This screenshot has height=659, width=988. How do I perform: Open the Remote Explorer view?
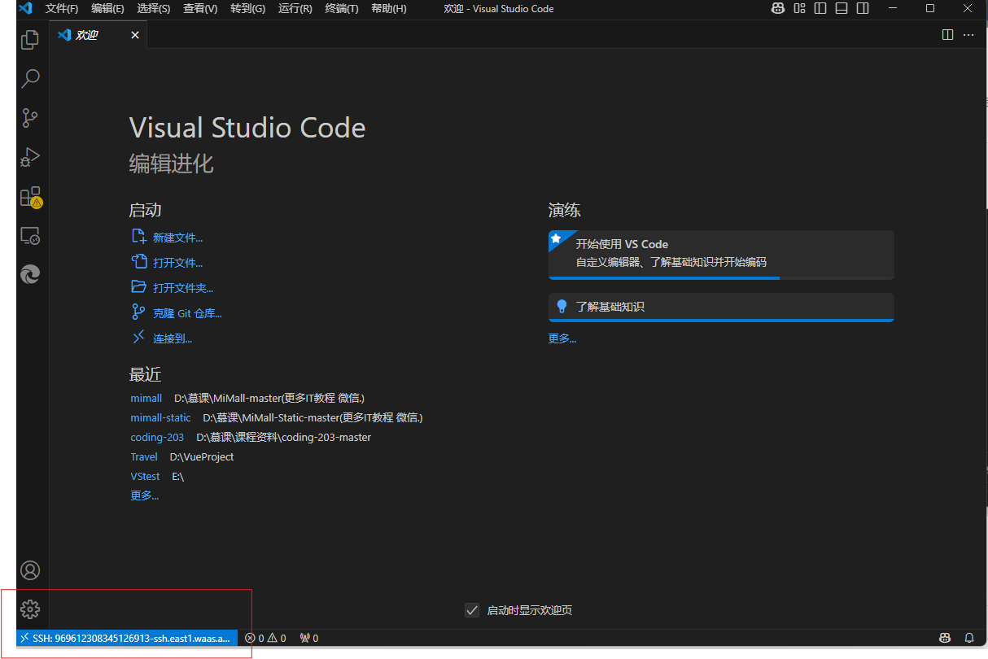pyautogui.click(x=30, y=236)
